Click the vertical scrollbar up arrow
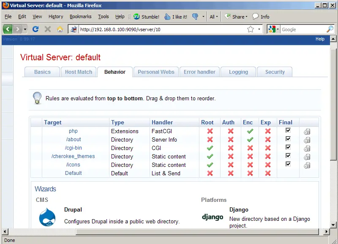The width and height of the screenshot is (338, 244). (x=333, y=39)
